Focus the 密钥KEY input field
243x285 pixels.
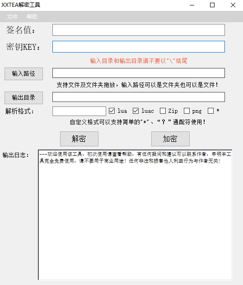pos(139,47)
